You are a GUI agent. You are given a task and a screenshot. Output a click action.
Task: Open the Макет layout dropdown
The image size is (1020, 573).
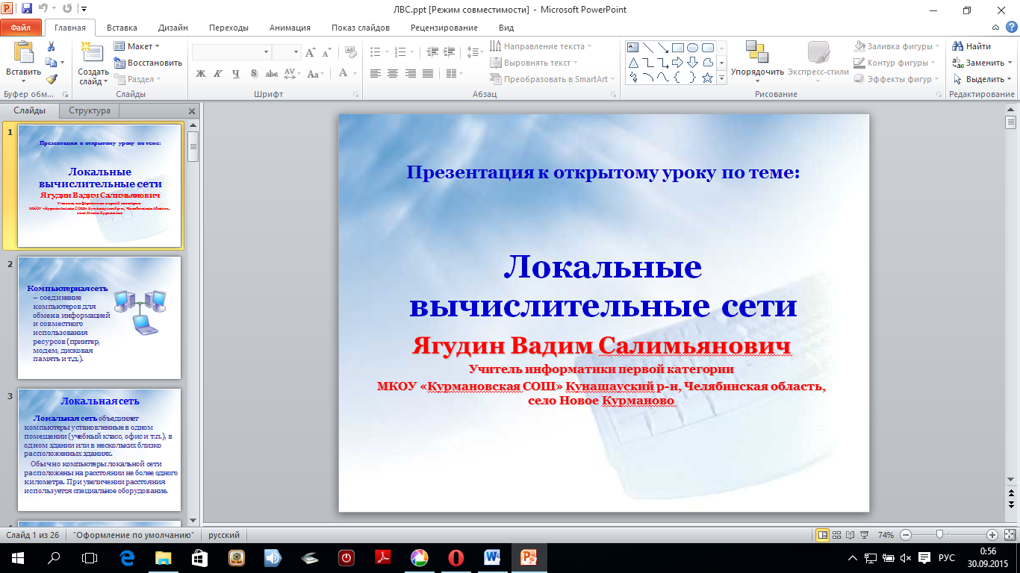(x=135, y=46)
